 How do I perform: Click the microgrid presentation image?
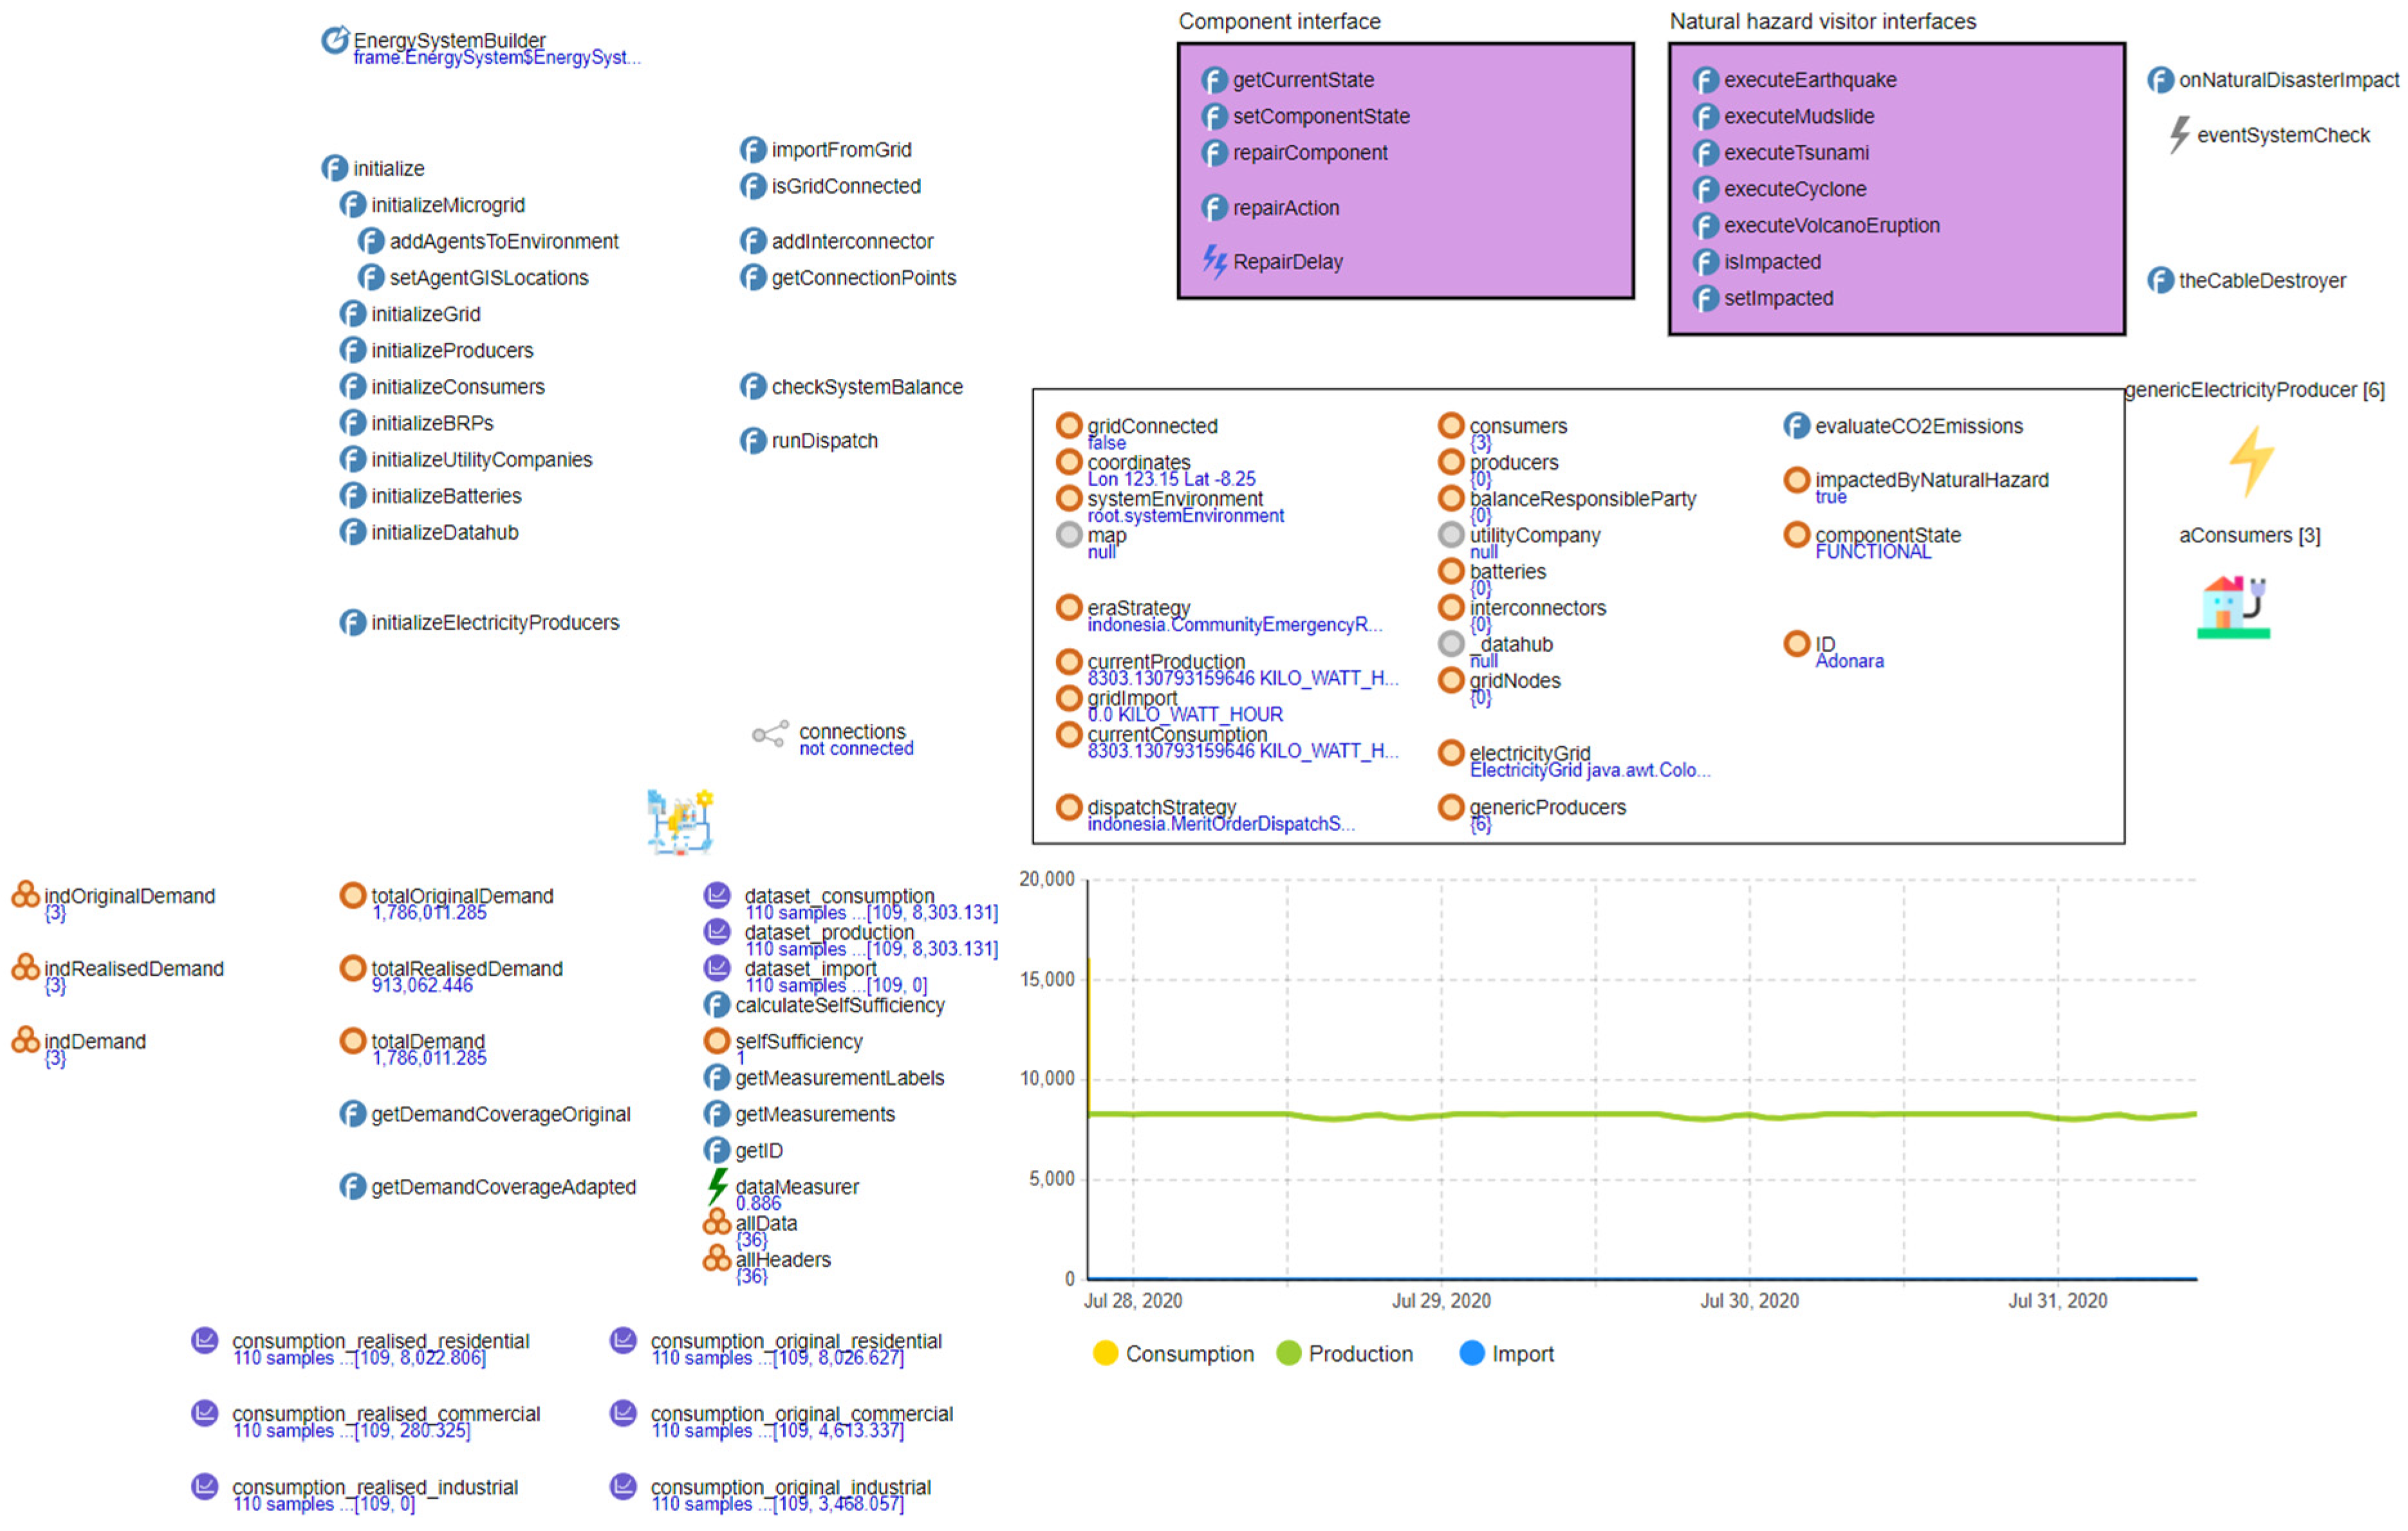[x=680, y=821]
